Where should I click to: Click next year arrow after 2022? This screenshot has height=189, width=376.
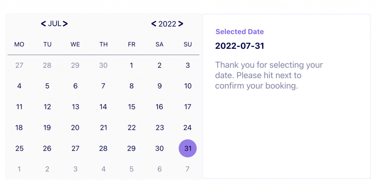tap(180, 24)
